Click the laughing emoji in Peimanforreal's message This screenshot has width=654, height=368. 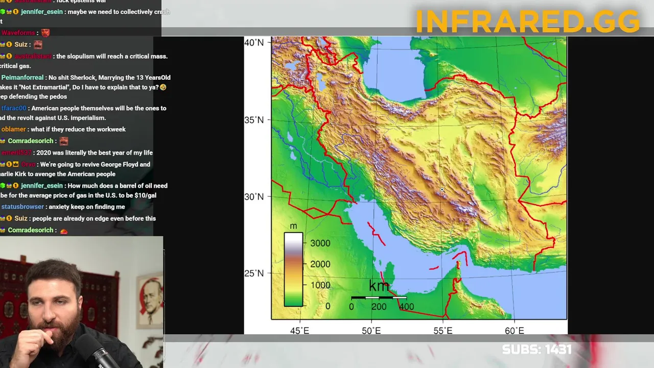(163, 87)
